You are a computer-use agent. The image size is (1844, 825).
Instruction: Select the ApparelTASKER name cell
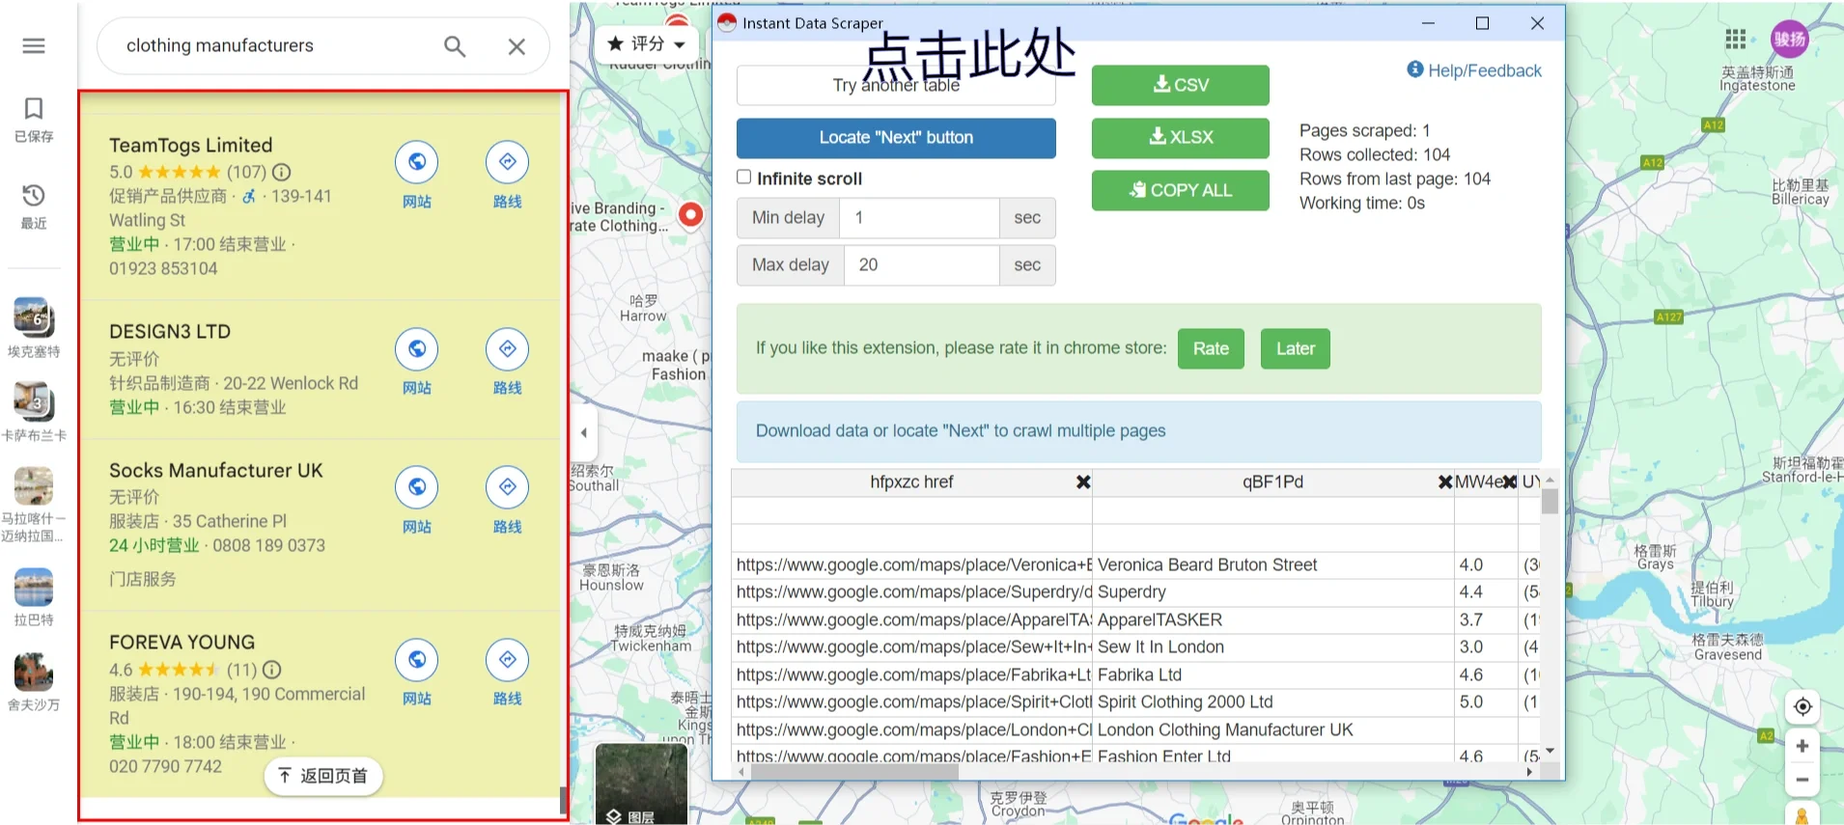coord(1272,619)
